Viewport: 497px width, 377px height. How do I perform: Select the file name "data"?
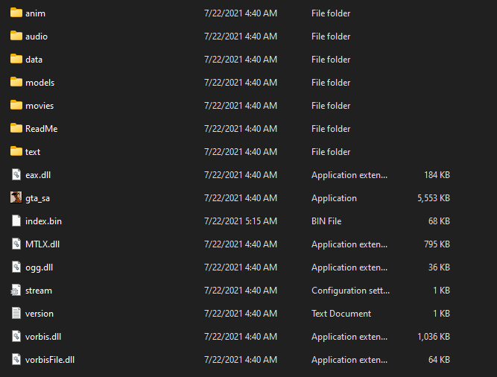pyautogui.click(x=34, y=60)
